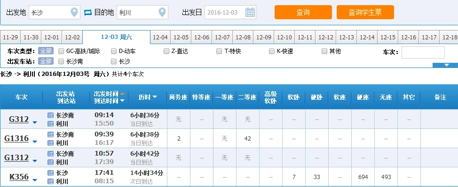Switch to date tab 12-06
Image resolution: width=458 pixels, height=187 pixels.
coord(202,37)
